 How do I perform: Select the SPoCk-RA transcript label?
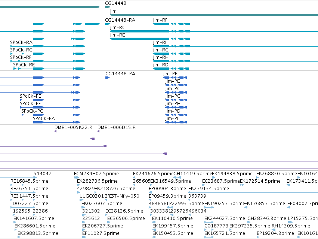pyautogui.click(x=21, y=43)
